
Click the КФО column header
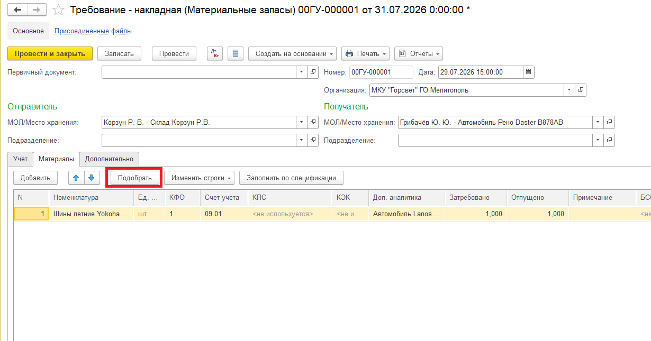pyautogui.click(x=183, y=197)
